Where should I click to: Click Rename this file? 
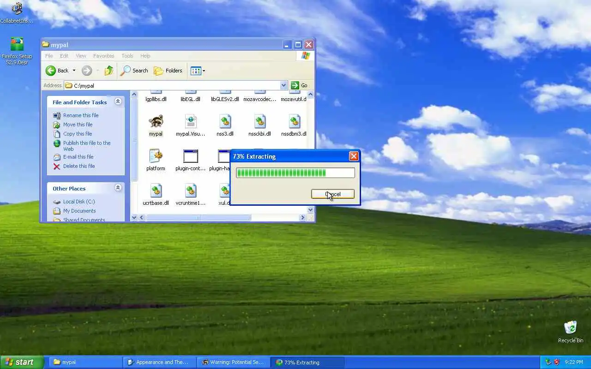tap(81, 115)
